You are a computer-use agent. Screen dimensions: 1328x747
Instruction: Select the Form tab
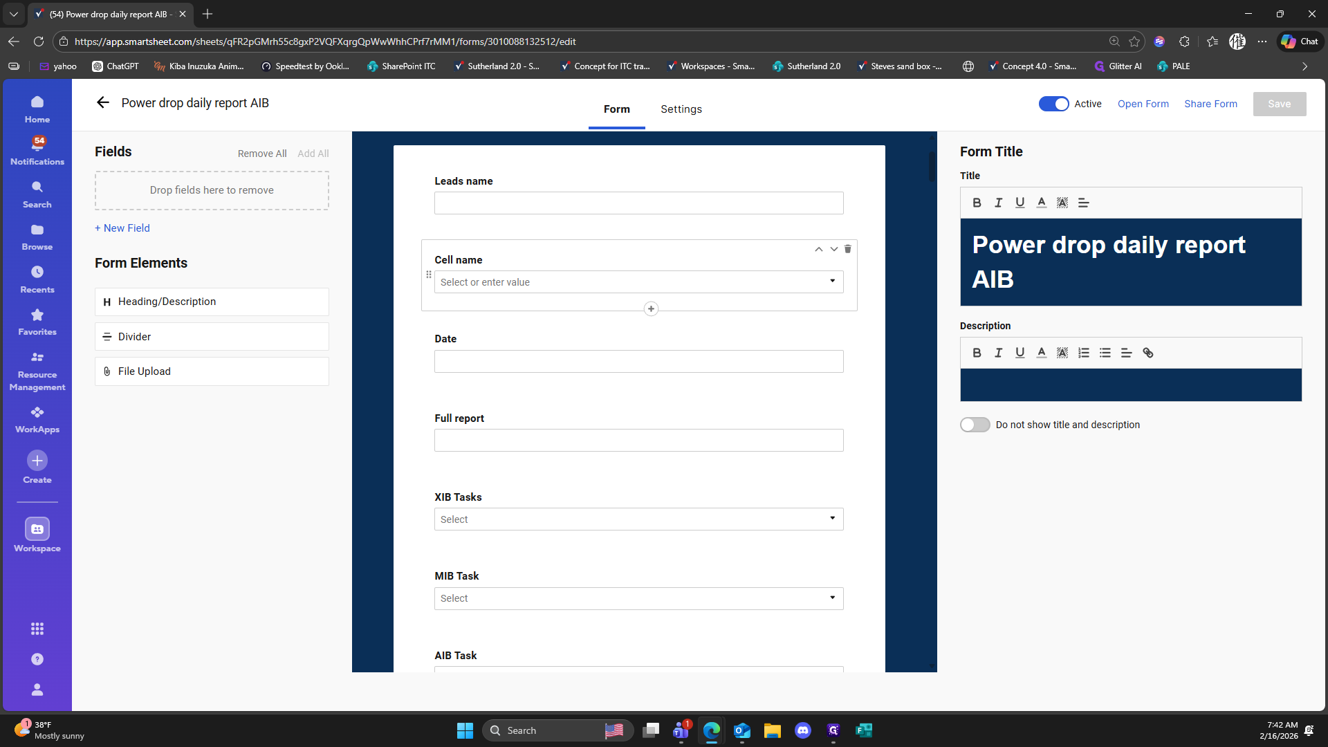coord(616,109)
